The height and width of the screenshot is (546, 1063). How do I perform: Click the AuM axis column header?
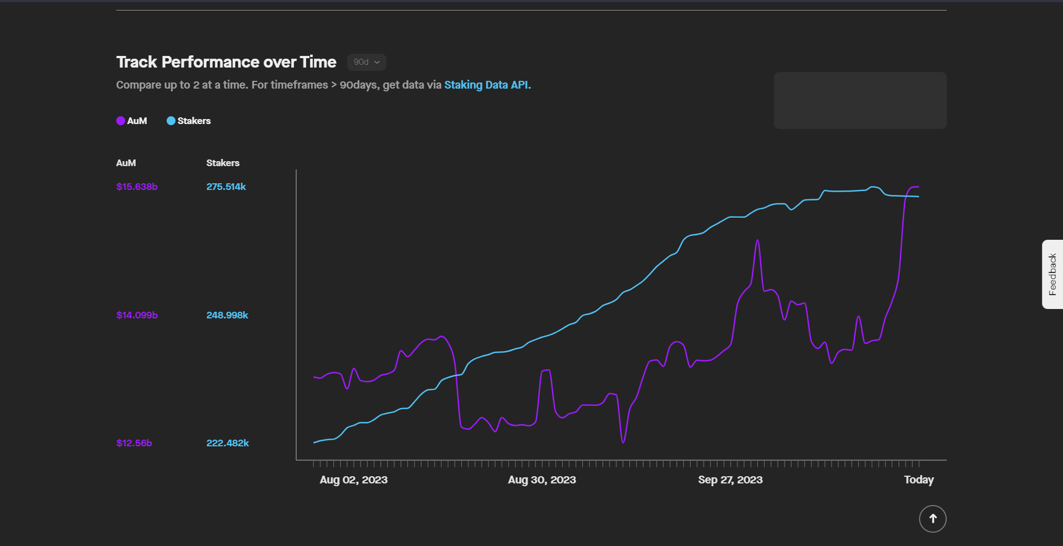[x=126, y=163]
